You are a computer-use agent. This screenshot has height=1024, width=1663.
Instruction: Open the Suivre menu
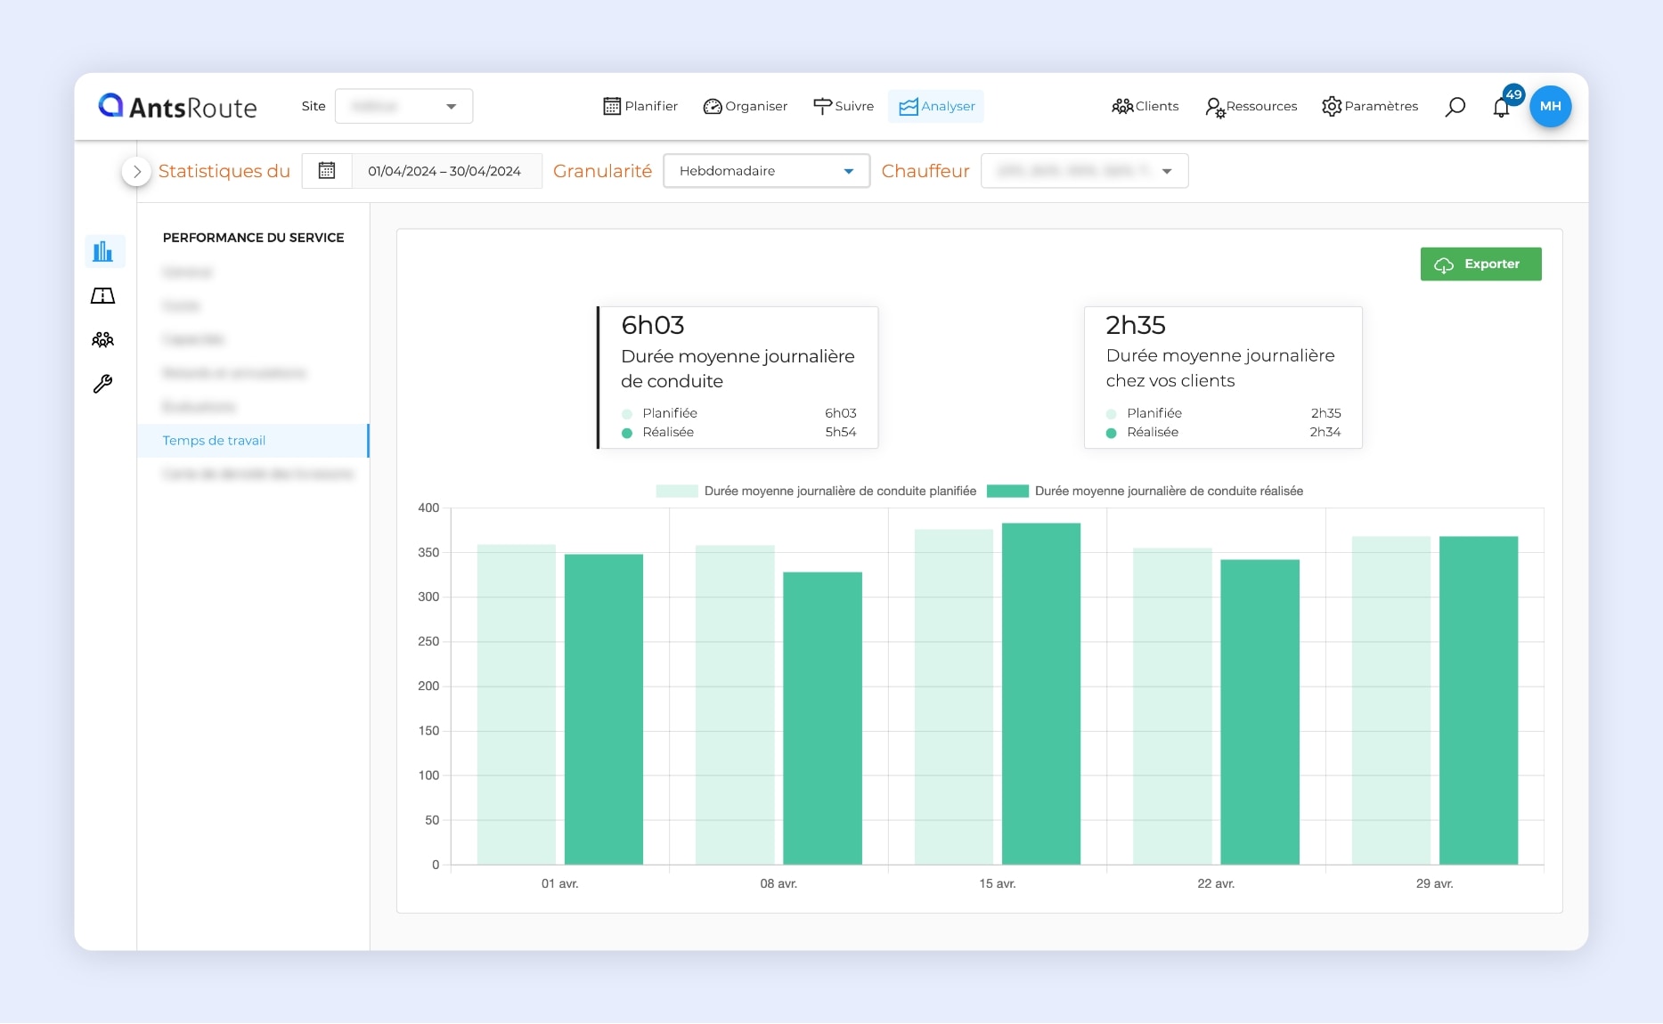tap(844, 107)
